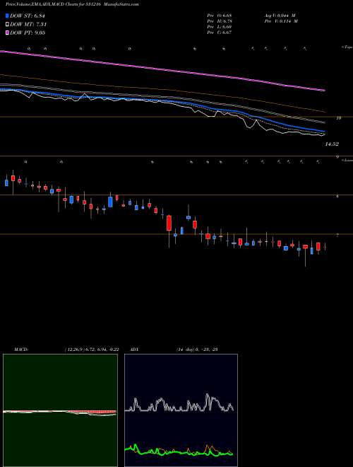Click the chart title mentioning MunafaSutra.com

[72, 4]
